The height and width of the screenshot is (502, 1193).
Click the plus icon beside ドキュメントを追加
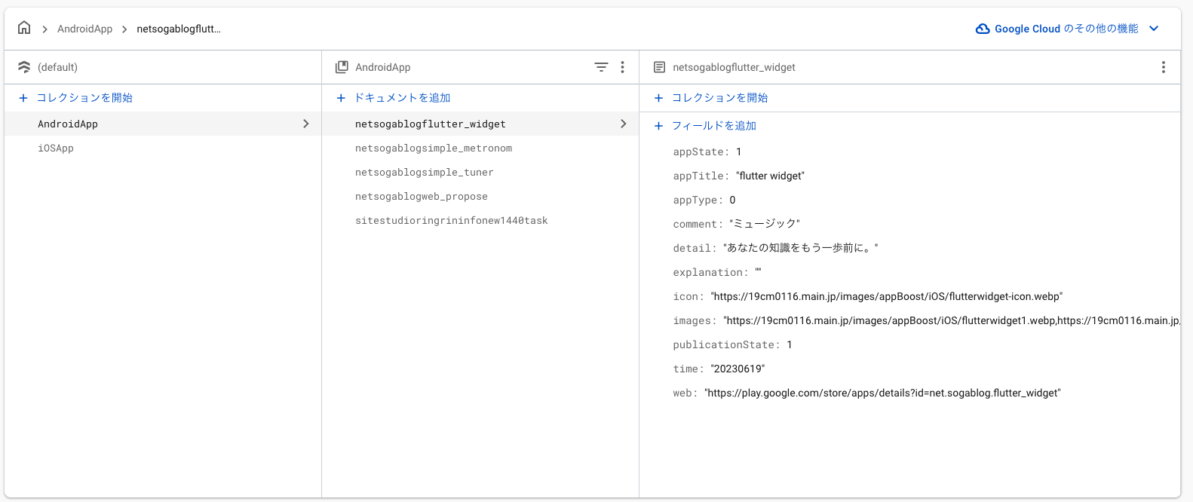pos(341,98)
